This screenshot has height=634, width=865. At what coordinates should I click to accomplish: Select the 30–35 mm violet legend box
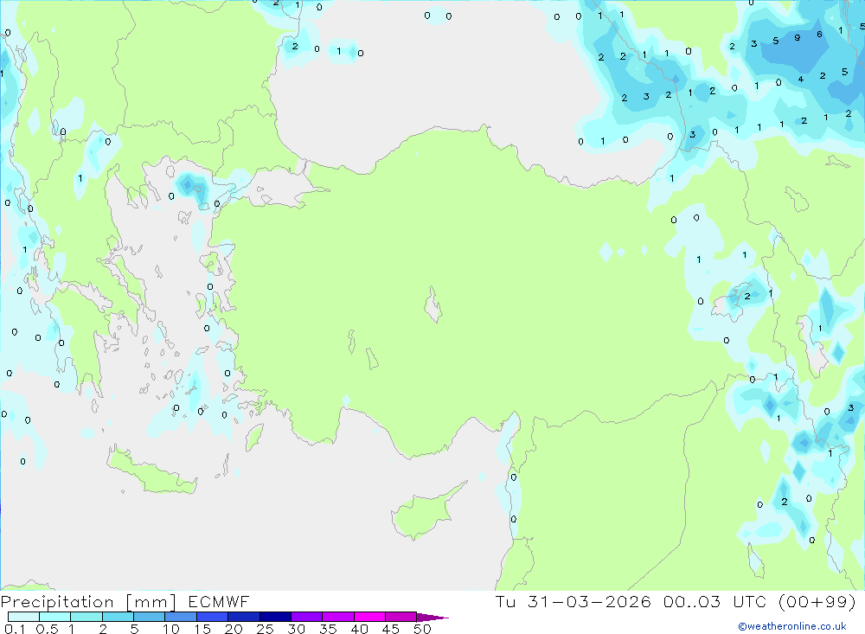coord(307,617)
